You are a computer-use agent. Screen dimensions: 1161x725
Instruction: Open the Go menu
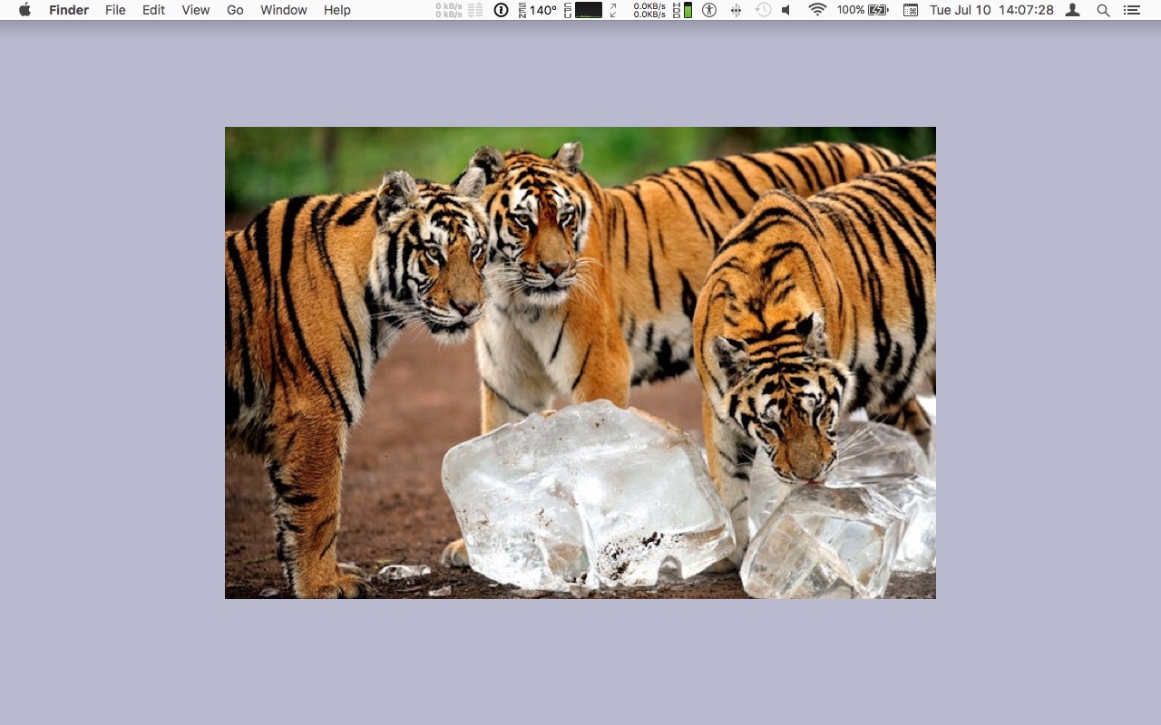(x=235, y=10)
